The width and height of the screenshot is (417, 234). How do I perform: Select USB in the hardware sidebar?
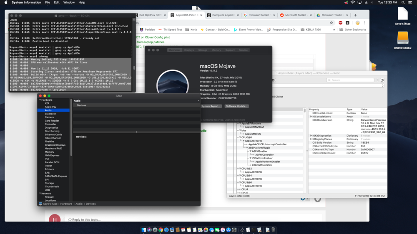(48, 190)
